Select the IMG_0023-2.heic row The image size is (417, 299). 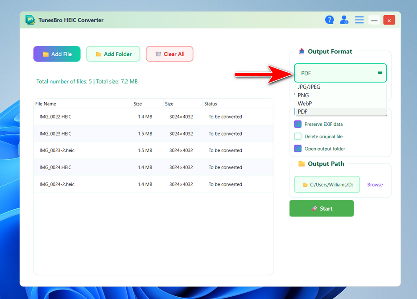point(154,150)
